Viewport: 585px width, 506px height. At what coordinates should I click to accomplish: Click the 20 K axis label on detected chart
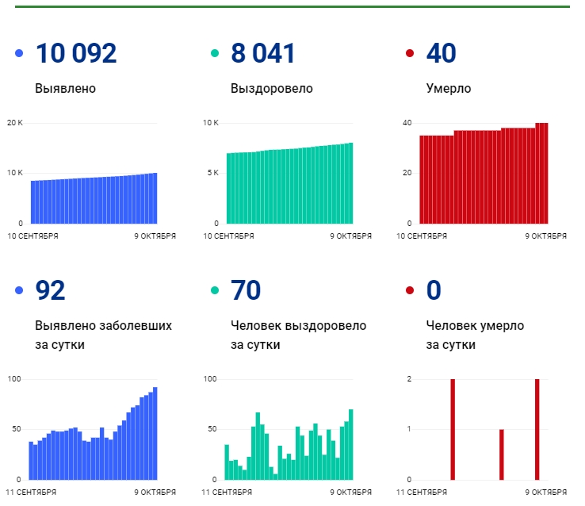coord(15,123)
